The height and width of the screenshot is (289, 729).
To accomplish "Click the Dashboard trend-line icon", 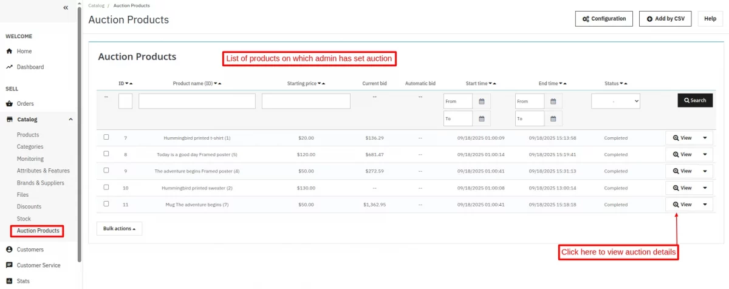I will point(9,67).
